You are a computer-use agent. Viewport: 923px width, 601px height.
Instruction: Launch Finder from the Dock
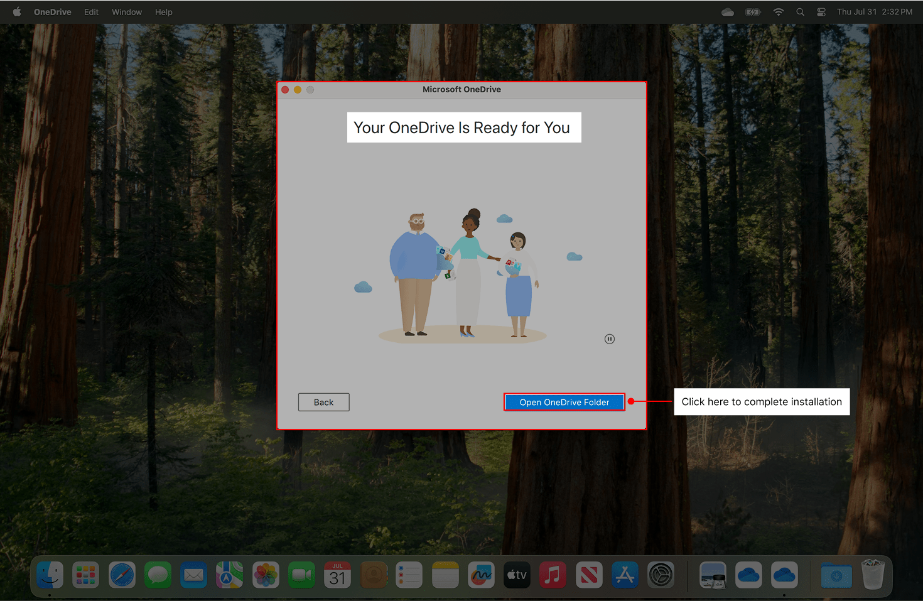[50, 575]
